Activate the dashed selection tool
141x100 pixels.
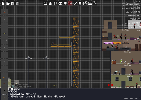pyautogui.click(x=95, y=3)
